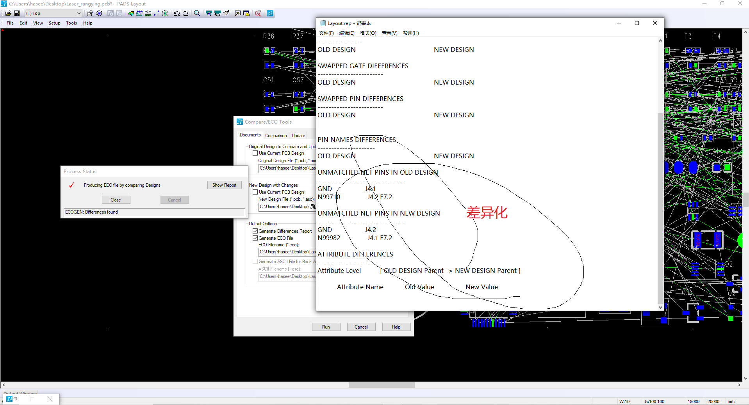This screenshot has height=405, width=749.
Task: Uncheck Generate ECO File
Action: click(255, 238)
